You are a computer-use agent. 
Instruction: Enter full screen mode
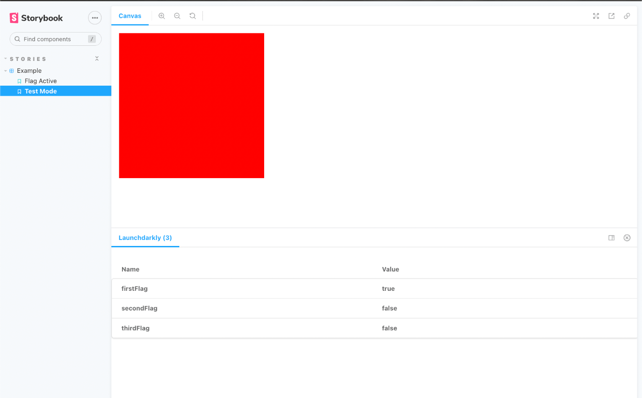click(596, 16)
